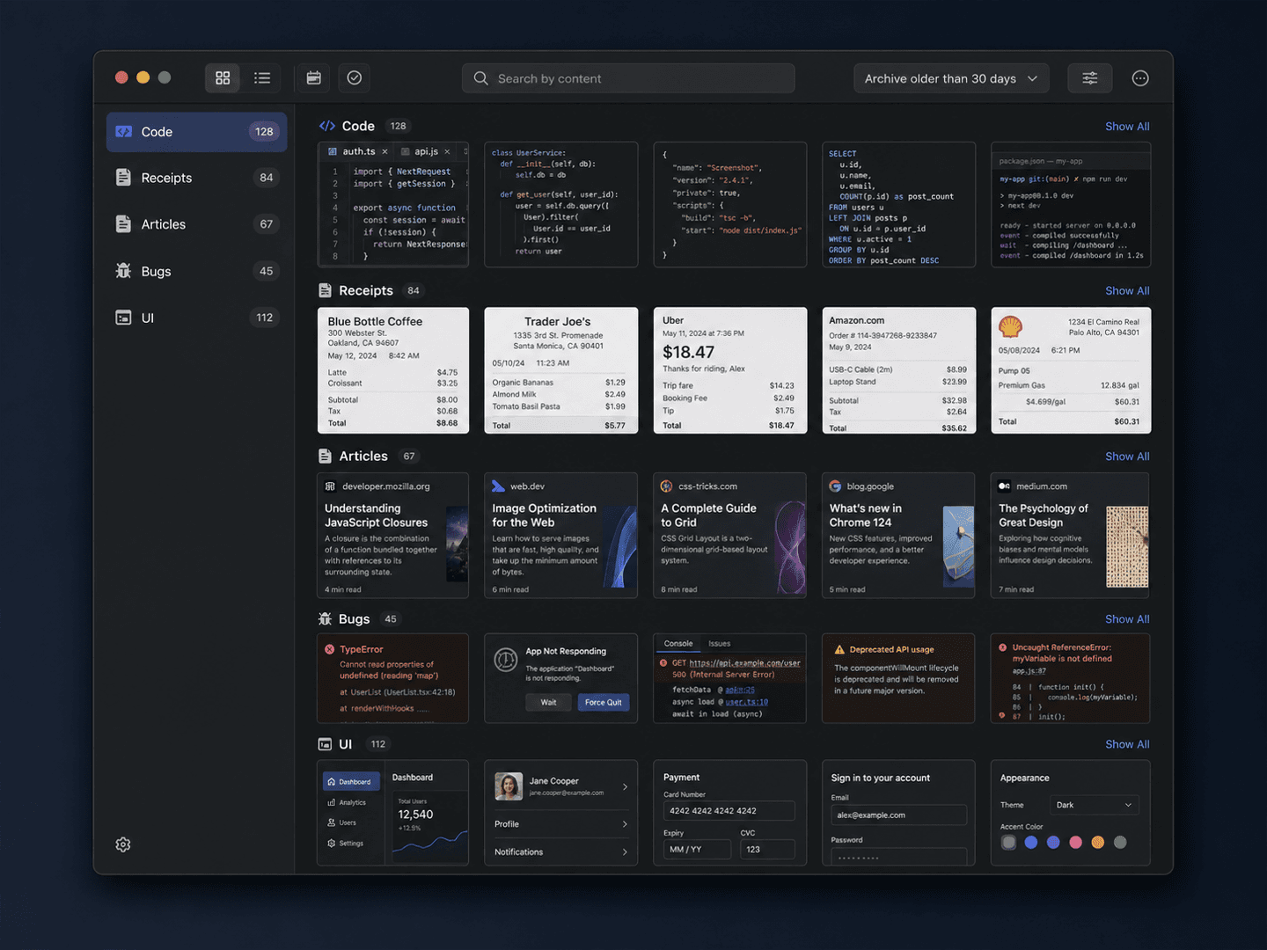Open the Blue Bottle Coffee receipt

pos(393,370)
